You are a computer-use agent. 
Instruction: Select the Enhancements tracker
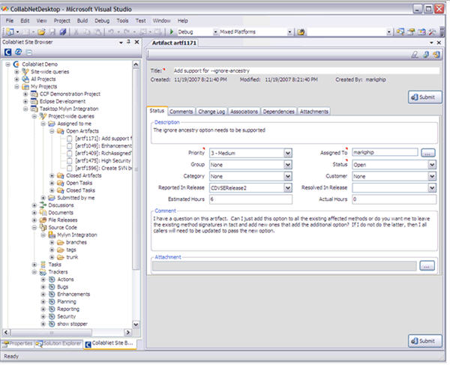click(x=73, y=295)
